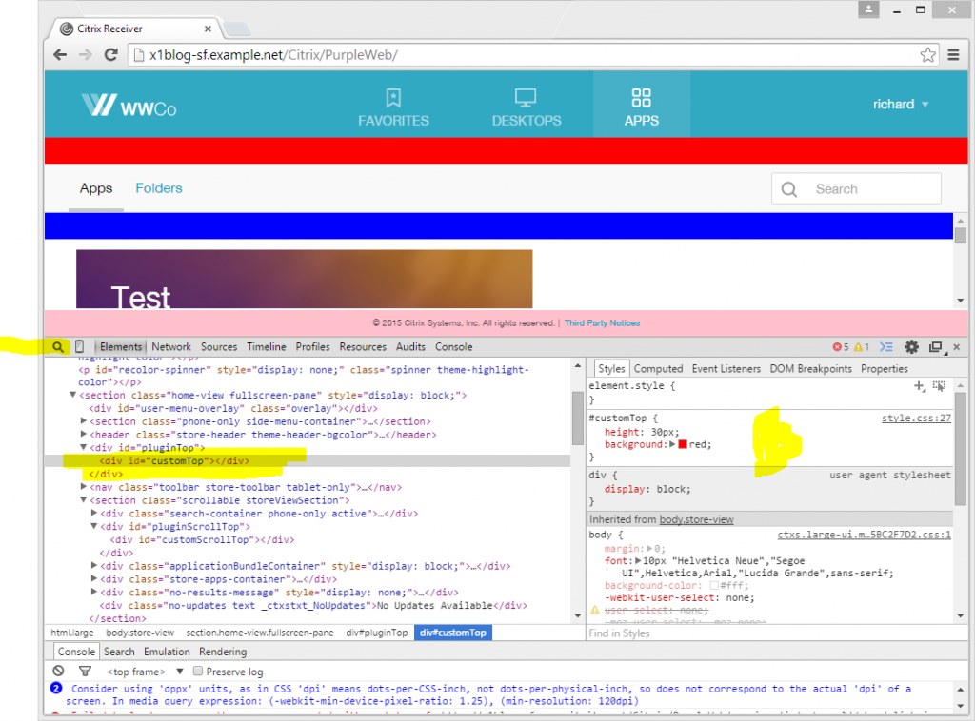Toggle element state icon in Styles
975x721 pixels.
(x=939, y=386)
